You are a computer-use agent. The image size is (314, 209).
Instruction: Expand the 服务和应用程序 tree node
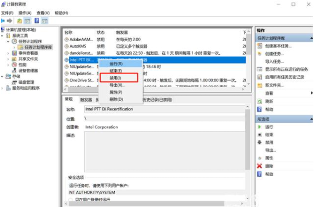pyautogui.click(x=3, y=88)
